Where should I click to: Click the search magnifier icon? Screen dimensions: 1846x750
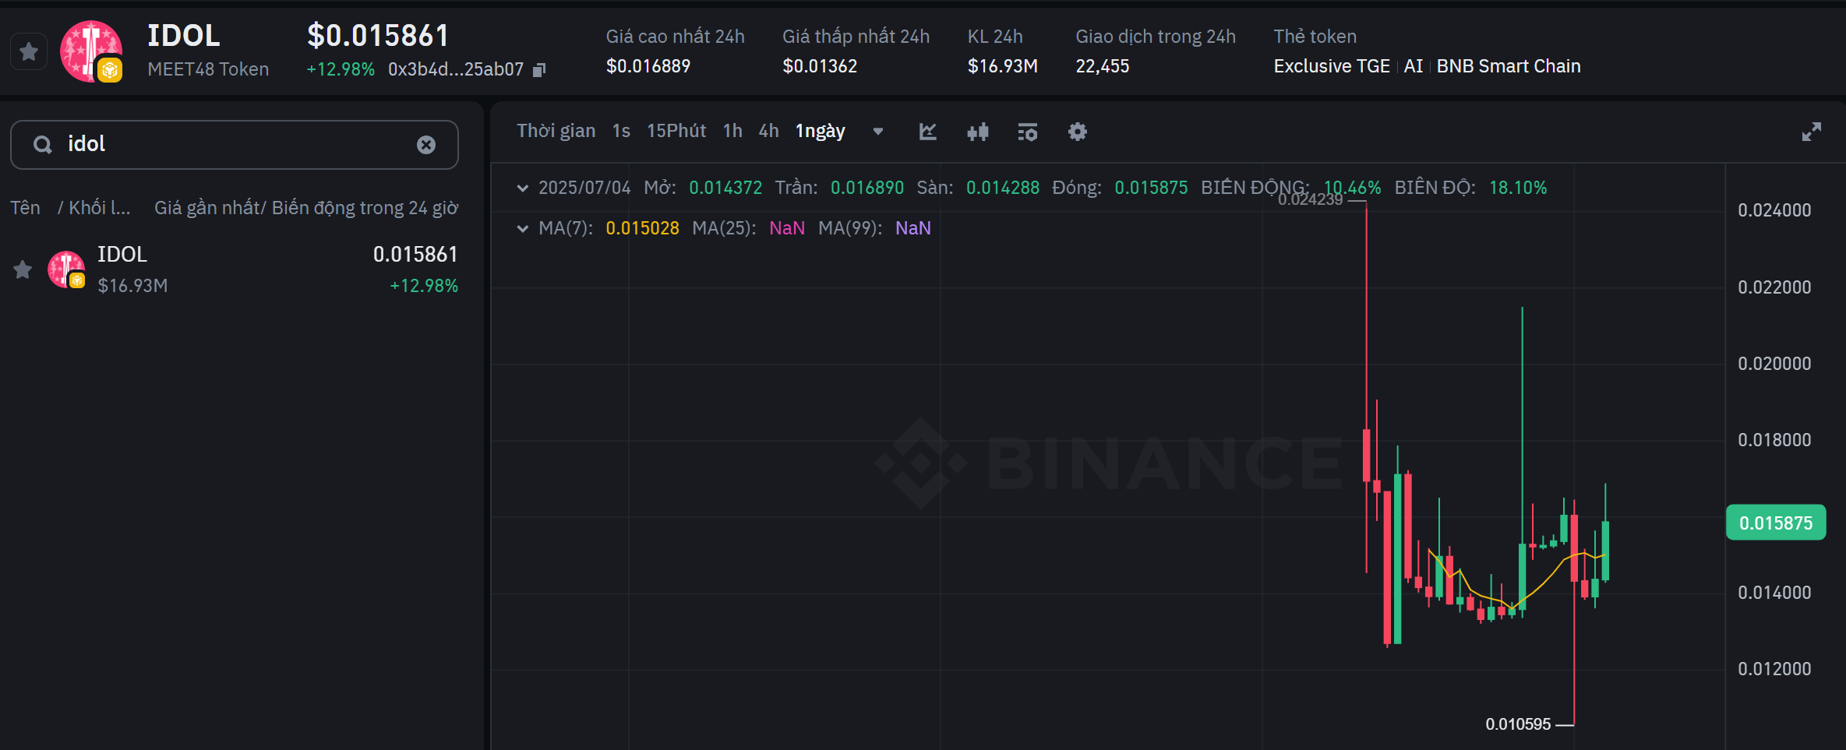pos(43,145)
